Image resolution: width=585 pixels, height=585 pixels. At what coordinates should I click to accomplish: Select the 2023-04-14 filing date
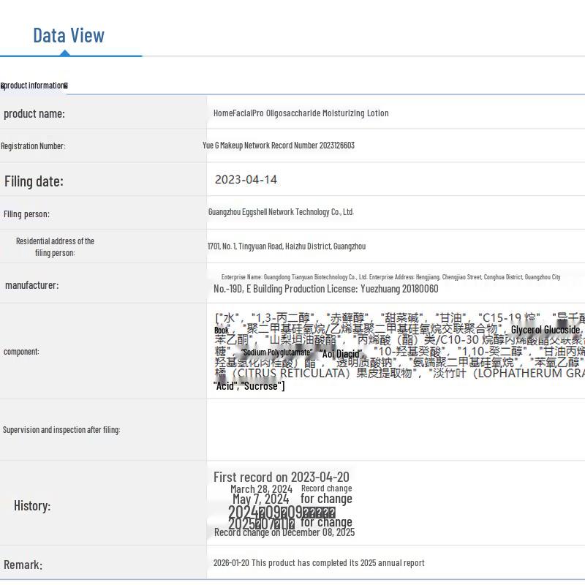[x=246, y=179]
